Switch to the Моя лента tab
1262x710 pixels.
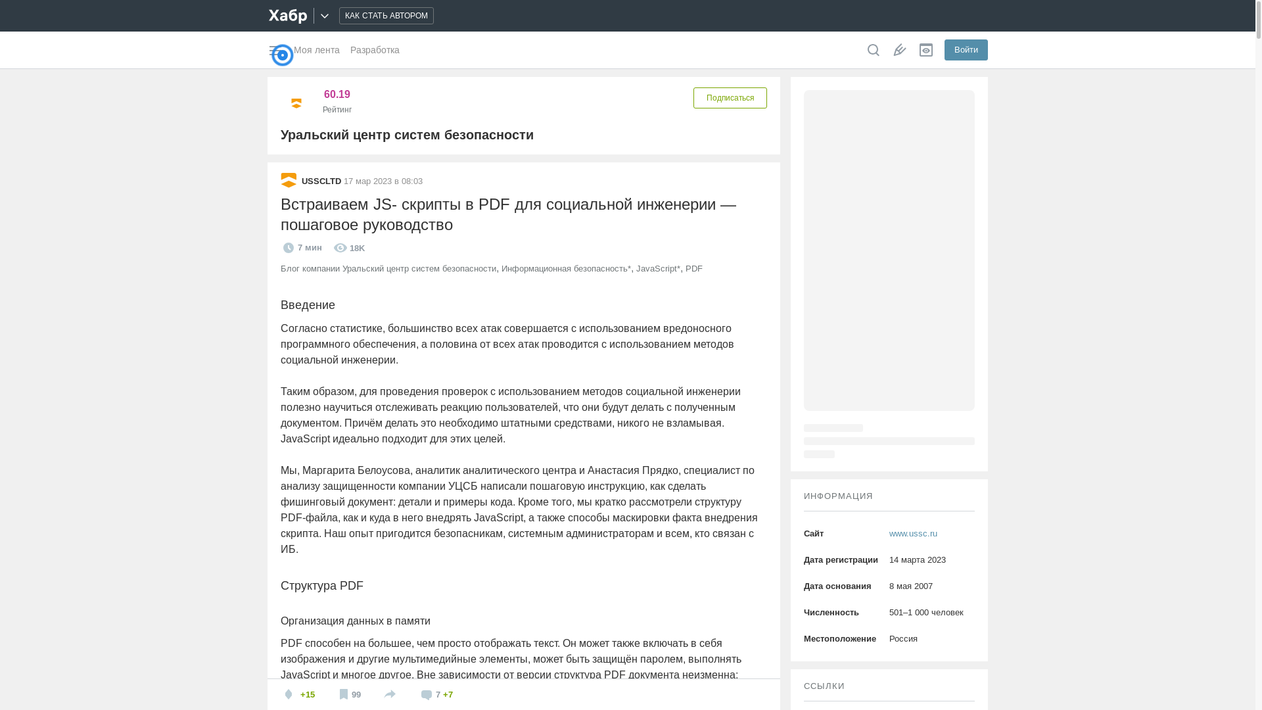pos(317,50)
